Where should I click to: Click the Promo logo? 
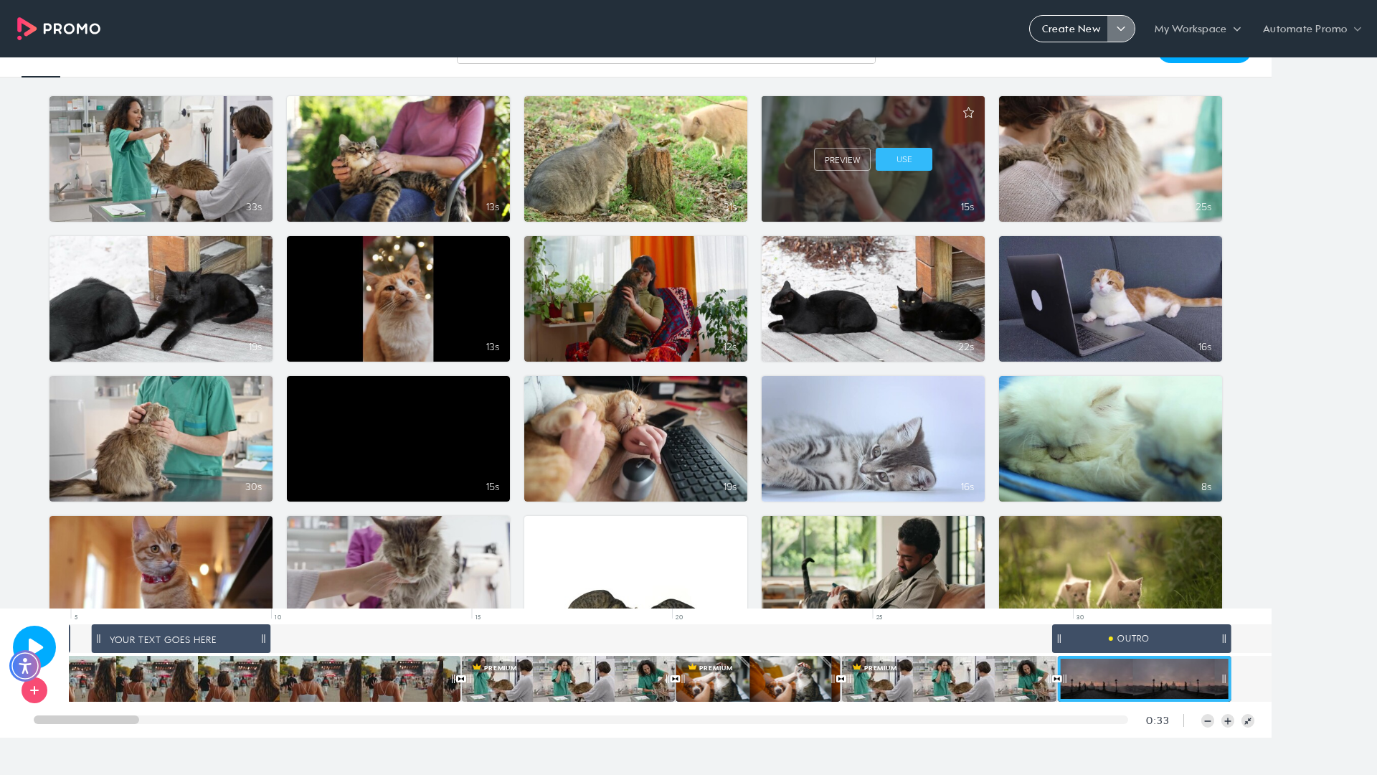click(x=59, y=29)
